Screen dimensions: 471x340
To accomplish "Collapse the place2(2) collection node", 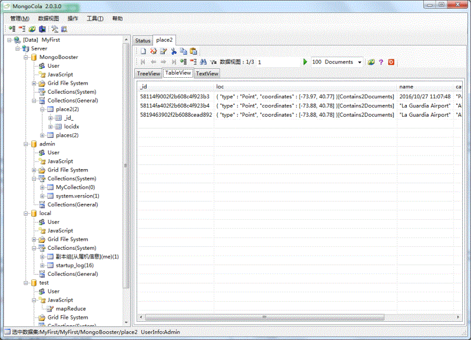I will pos(42,109).
